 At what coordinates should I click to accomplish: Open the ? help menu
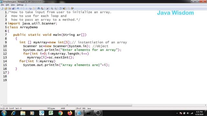pos(26,5)
